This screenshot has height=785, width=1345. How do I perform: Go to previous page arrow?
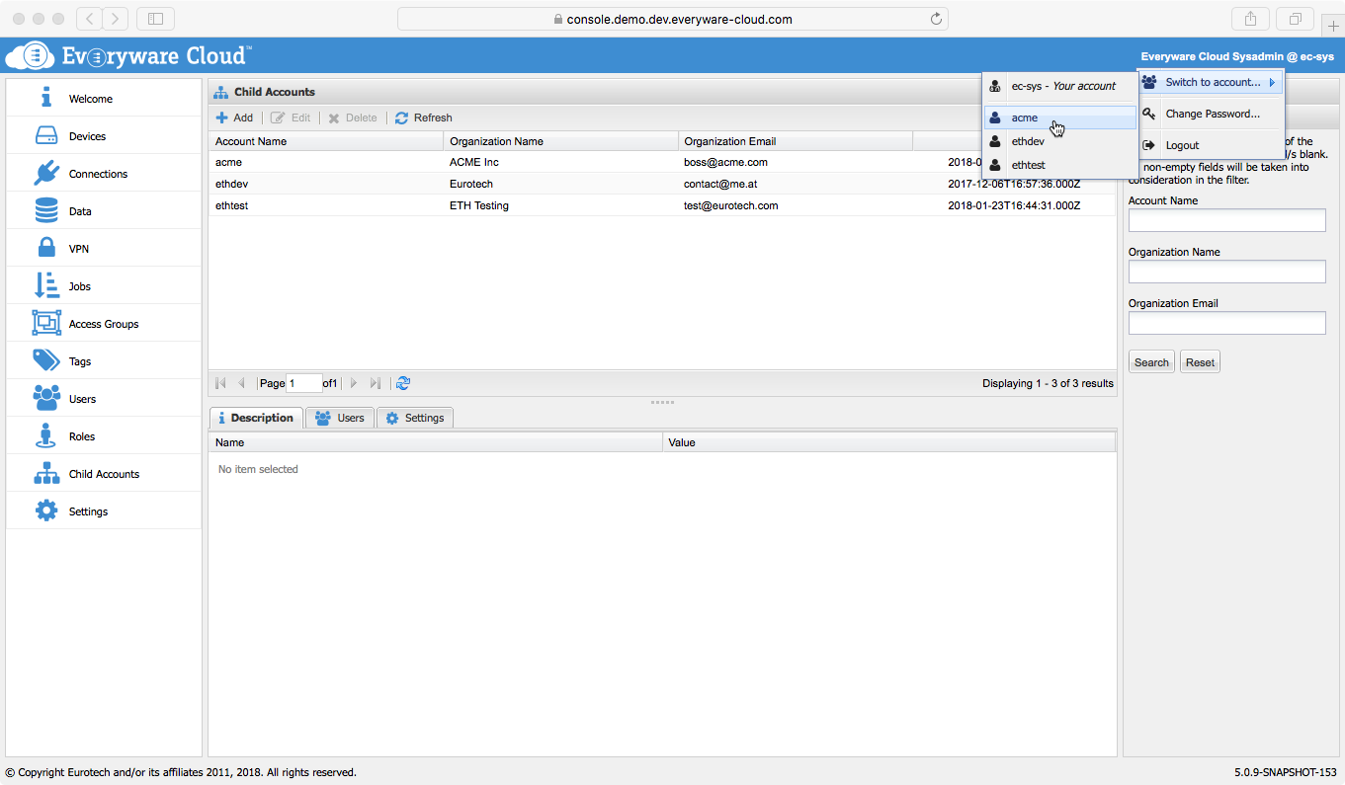tap(241, 383)
